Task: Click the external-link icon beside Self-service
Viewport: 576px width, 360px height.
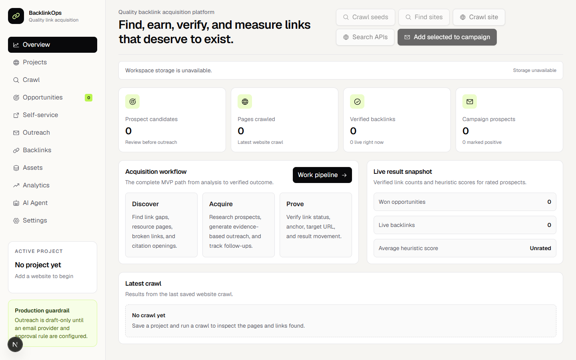Action: 16,115
